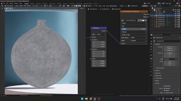Image resolution: width=181 pixels, height=101 pixels.
Task: Open the Modifiers wrench properties tab
Action: (151, 61)
